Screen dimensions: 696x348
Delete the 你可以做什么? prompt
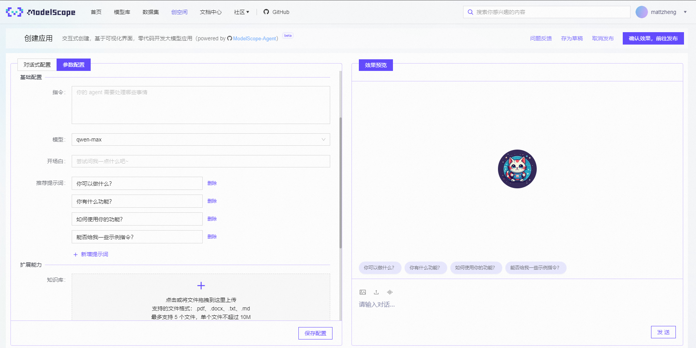click(x=212, y=183)
